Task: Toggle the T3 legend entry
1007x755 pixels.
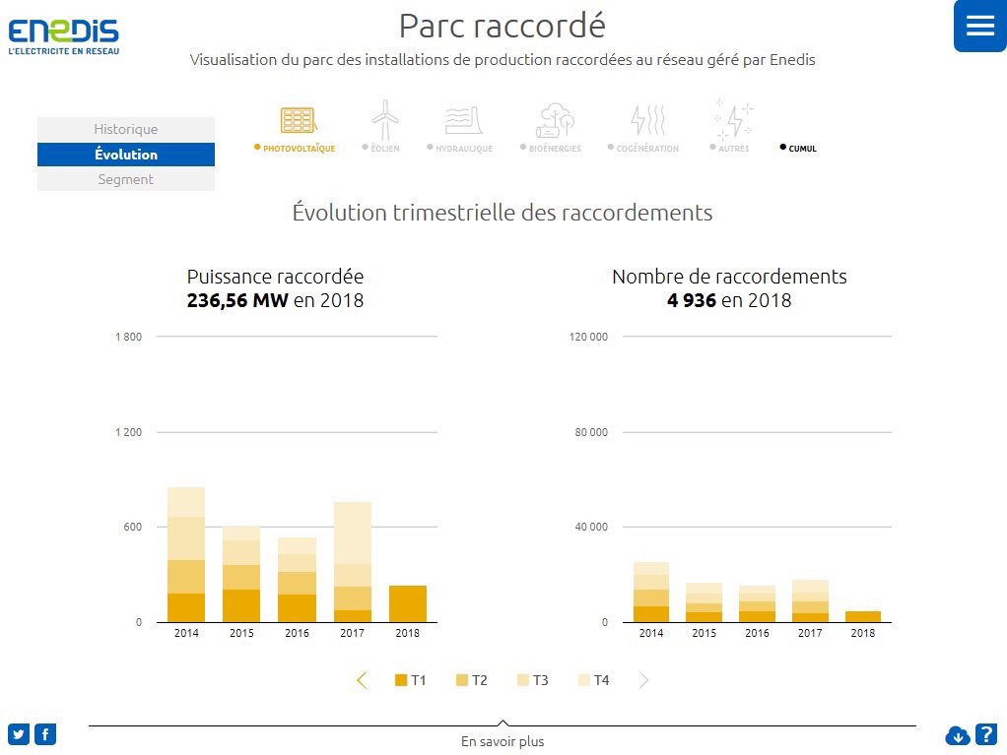Action: click(532, 680)
